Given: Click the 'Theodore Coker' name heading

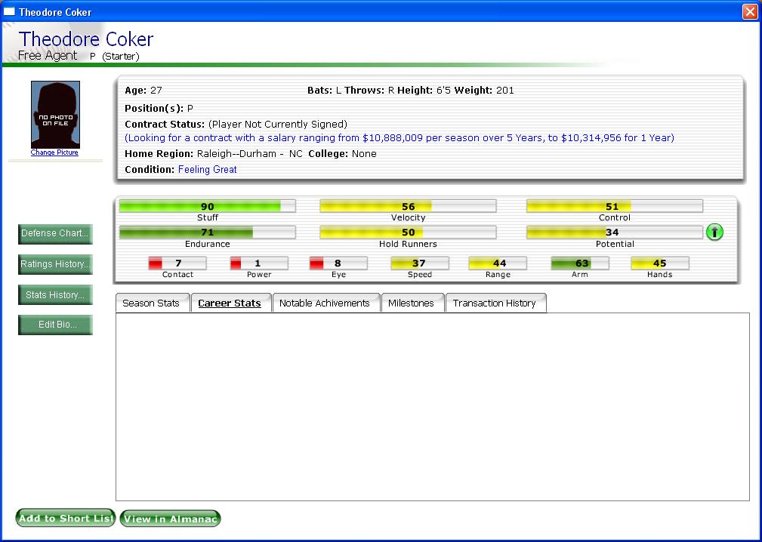Looking at the screenshot, I should click(x=86, y=39).
